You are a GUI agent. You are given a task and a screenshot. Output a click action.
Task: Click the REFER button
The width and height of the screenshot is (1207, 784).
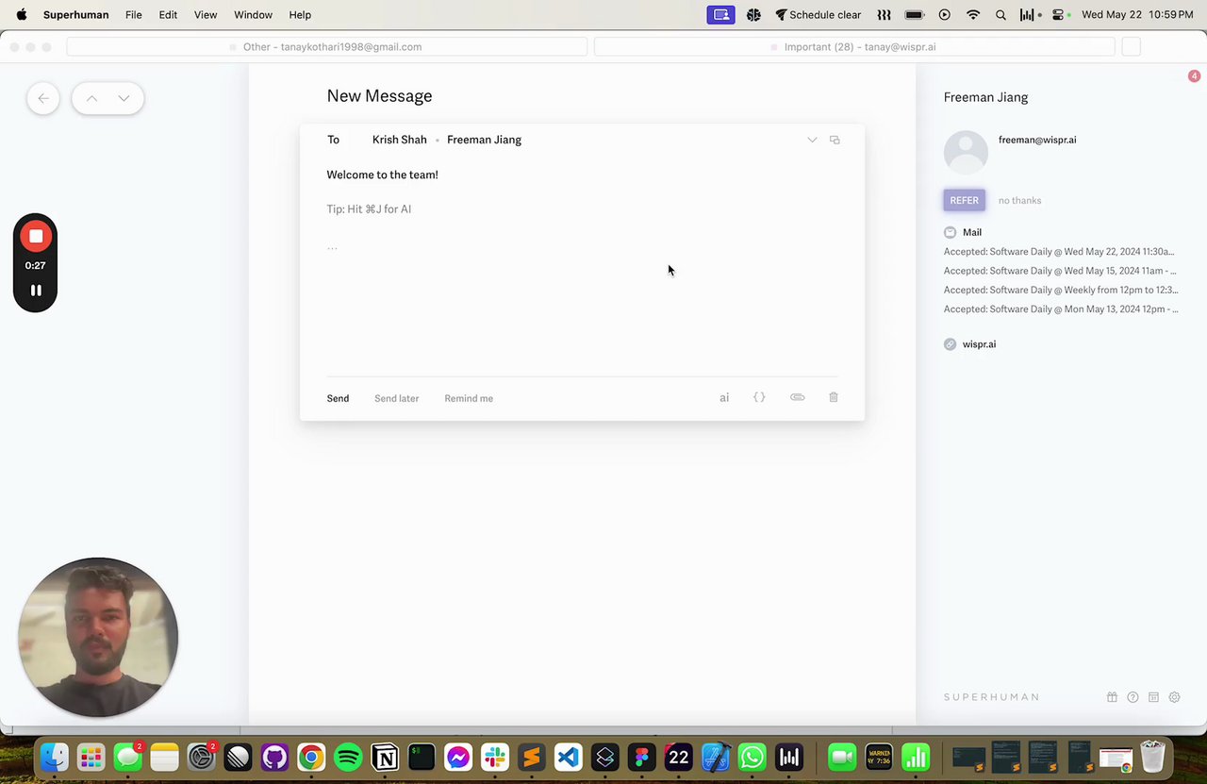(964, 200)
